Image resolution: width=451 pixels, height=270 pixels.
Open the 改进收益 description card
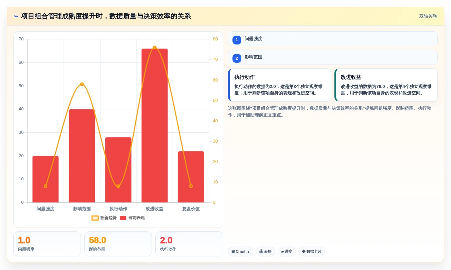(x=386, y=85)
